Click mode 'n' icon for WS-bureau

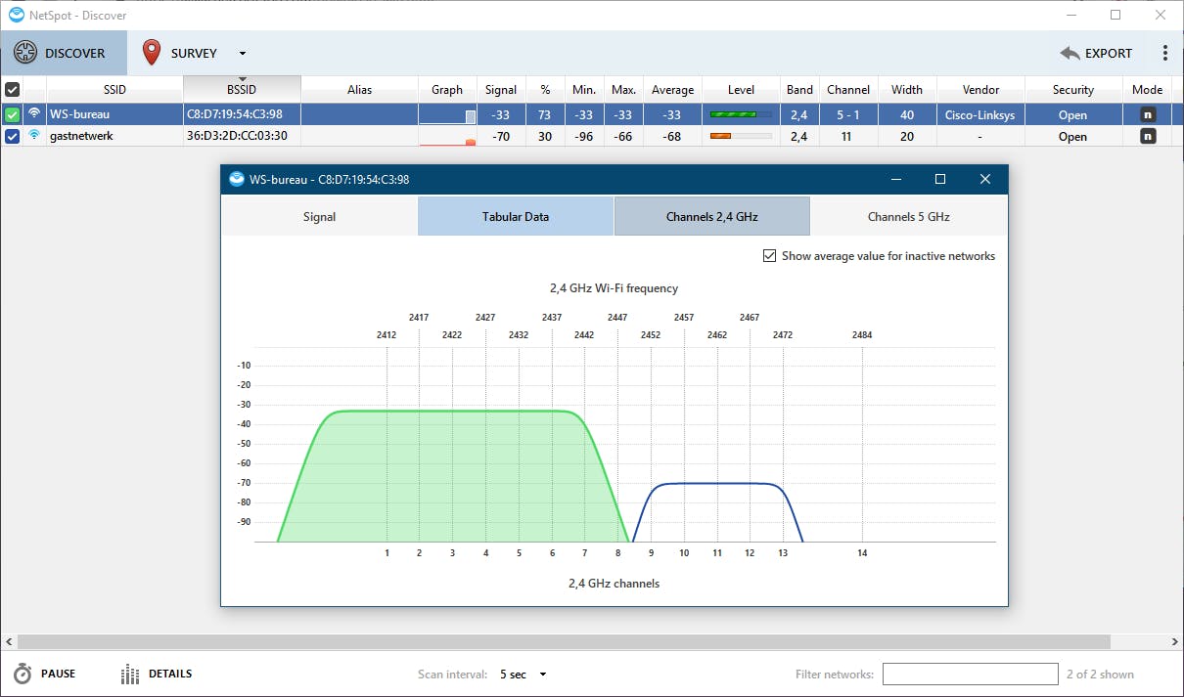[x=1148, y=114]
